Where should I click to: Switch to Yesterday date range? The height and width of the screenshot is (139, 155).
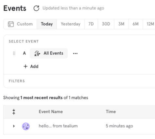[70, 24]
